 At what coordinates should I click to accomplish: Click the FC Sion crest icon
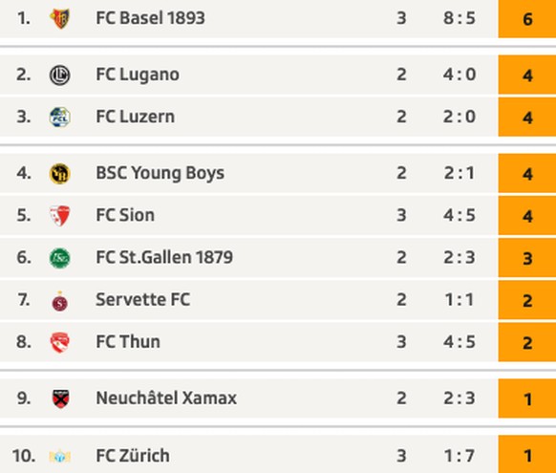pyautogui.click(x=59, y=216)
